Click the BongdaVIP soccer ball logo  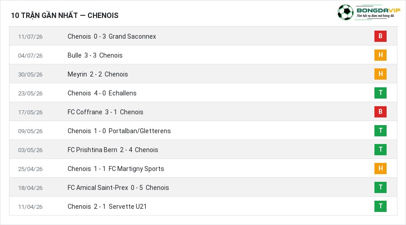[345, 12]
